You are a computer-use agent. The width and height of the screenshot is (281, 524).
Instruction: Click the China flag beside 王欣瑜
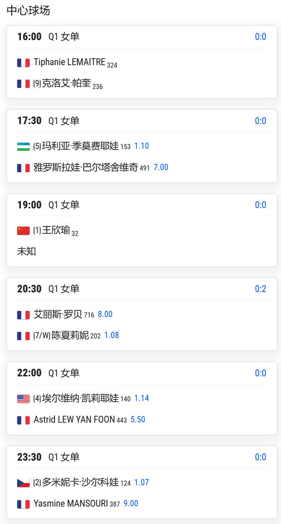tap(24, 231)
